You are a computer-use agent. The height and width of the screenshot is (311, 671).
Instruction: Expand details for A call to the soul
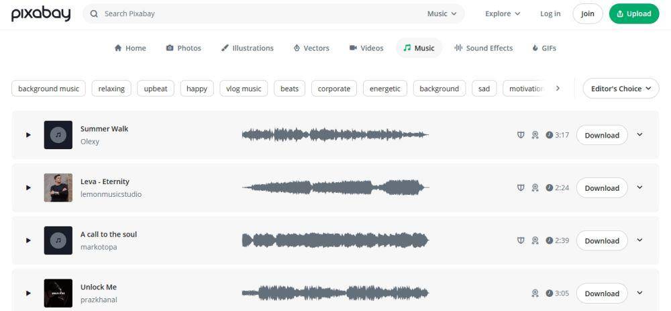click(x=639, y=240)
